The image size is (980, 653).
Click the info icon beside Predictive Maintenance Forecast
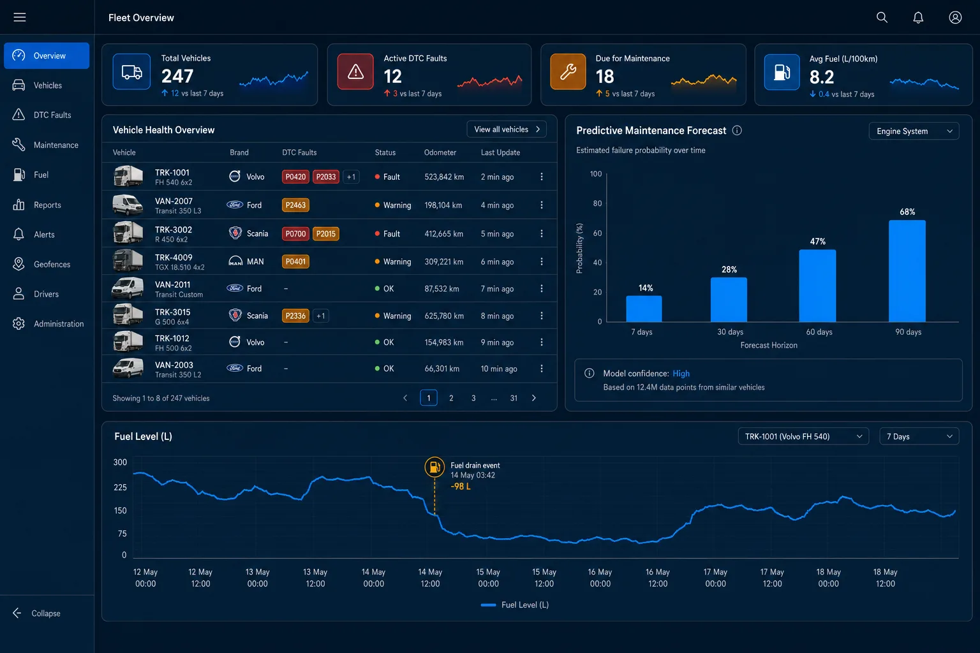[x=737, y=130]
